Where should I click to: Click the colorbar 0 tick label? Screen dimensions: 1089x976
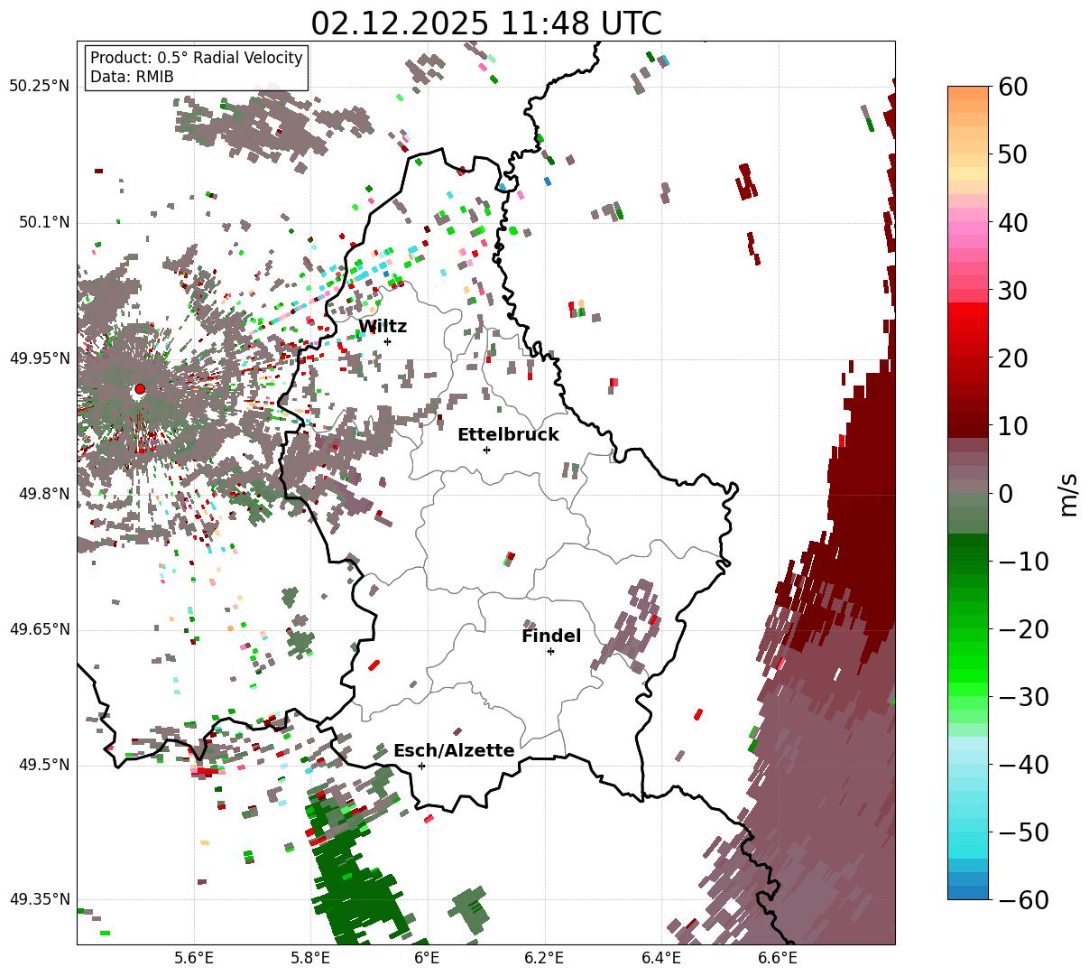point(1005,494)
